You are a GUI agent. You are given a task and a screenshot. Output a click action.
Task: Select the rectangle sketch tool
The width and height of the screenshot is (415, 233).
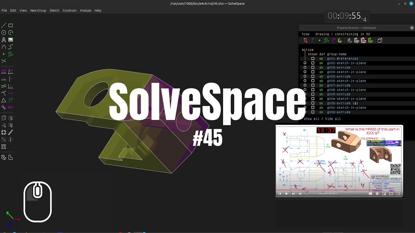tap(11, 25)
